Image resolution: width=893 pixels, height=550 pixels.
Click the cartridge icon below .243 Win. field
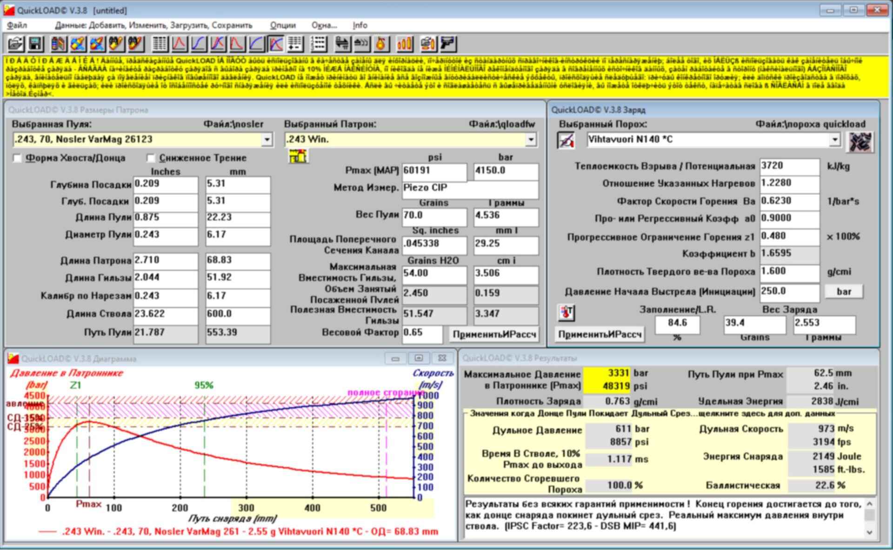click(298, 157)
